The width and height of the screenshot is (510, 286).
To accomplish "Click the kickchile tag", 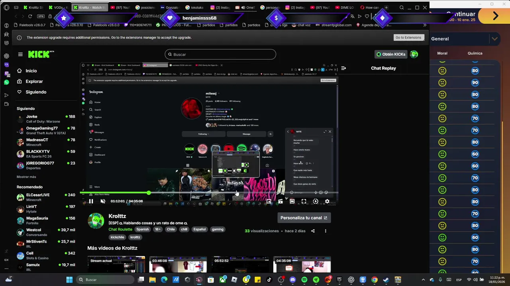I will pyautogui.click(x=118, y=237).
